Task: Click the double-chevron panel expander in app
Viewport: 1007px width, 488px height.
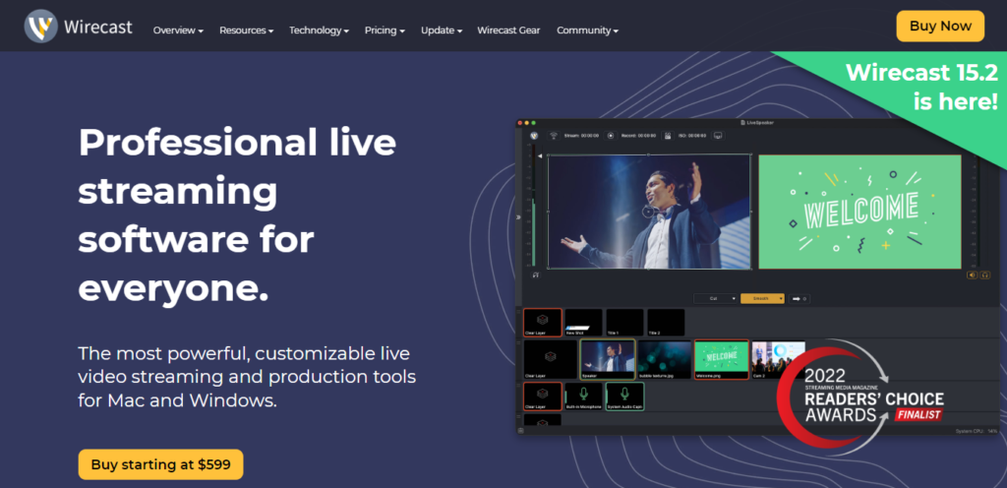Action: click(x=518, y=217)
